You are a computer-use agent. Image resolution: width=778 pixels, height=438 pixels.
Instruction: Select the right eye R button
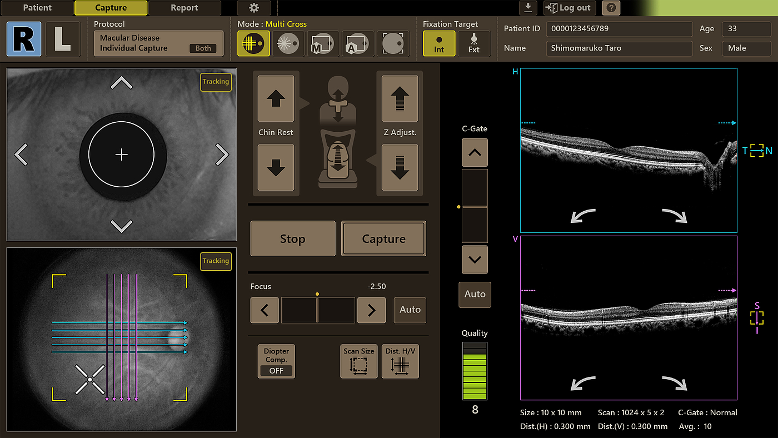coord(24,39)
